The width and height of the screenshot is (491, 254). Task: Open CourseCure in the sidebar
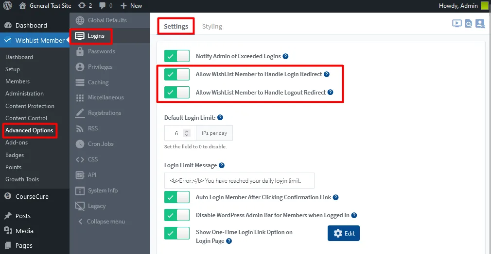click(31, 196)
